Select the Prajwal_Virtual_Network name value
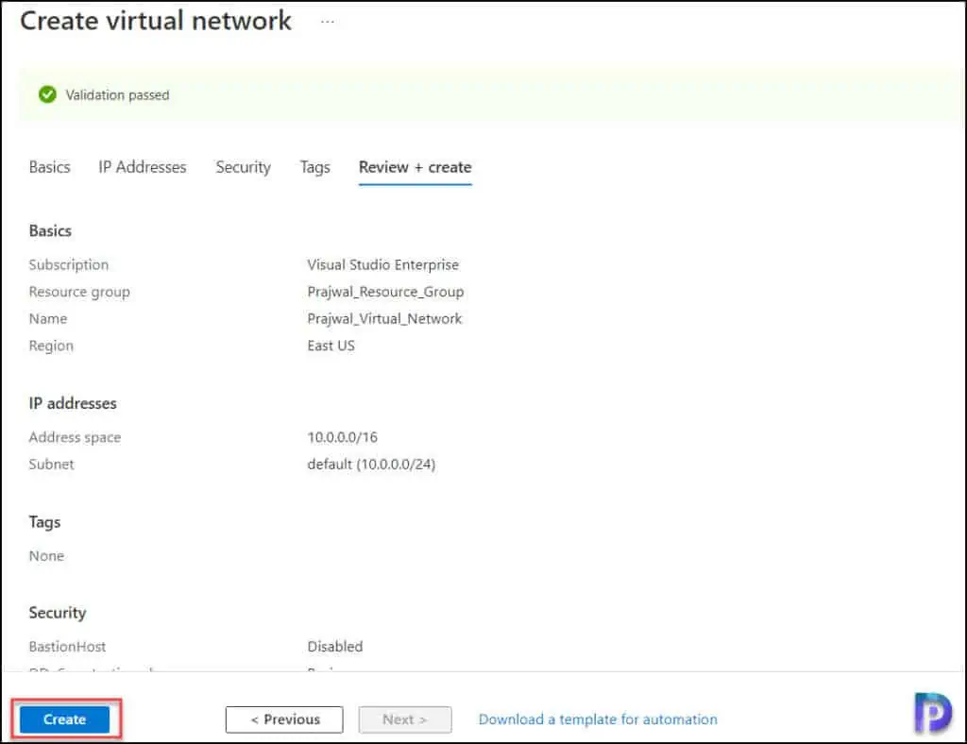 click(384, 319)
